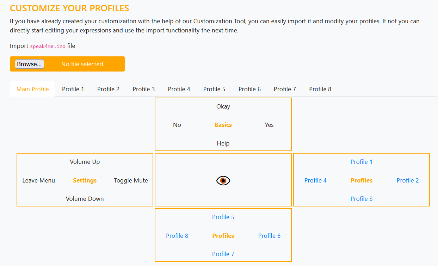Click the orange Basics label
Screen dimensions: 438x266
(223, 125)
